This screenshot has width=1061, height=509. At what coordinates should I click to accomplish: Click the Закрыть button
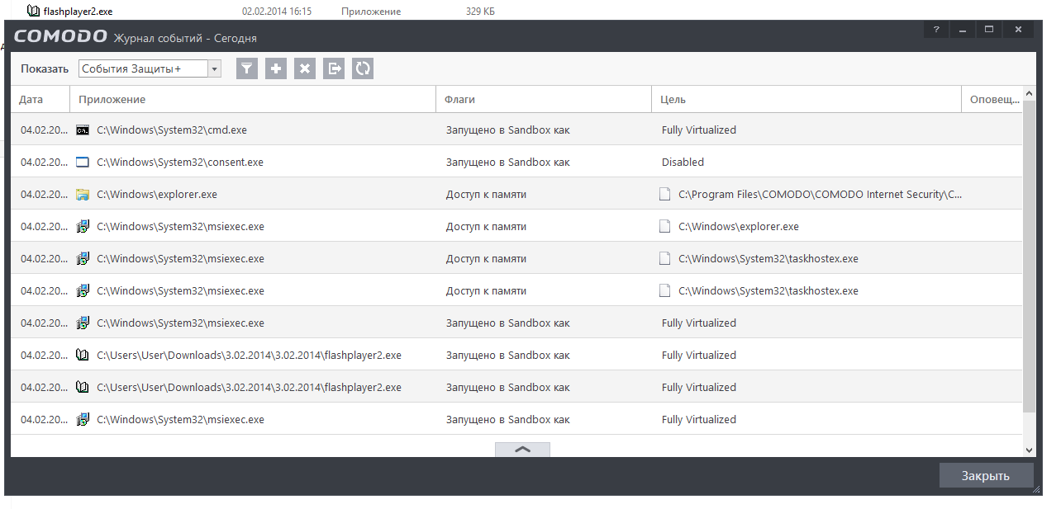tap(986, 476)
